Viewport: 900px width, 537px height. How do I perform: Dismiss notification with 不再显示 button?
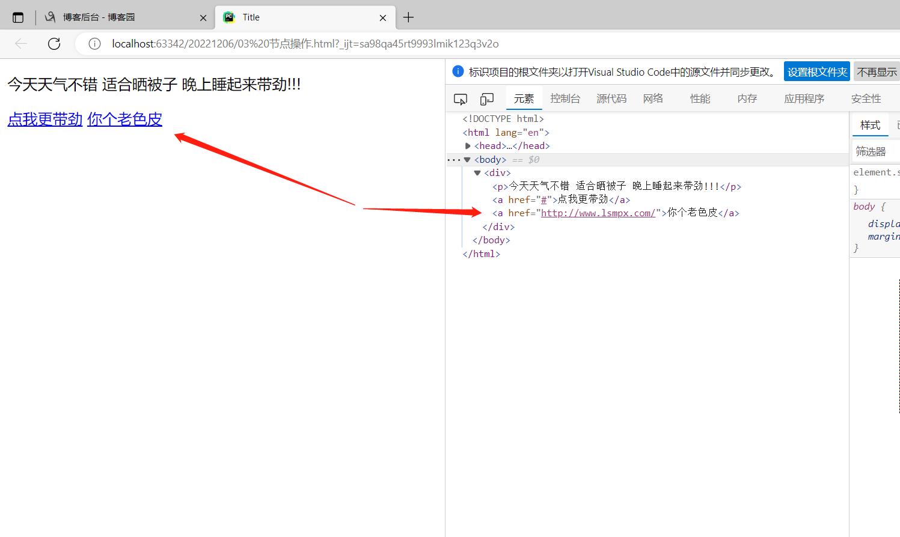[x=877, y=72]
